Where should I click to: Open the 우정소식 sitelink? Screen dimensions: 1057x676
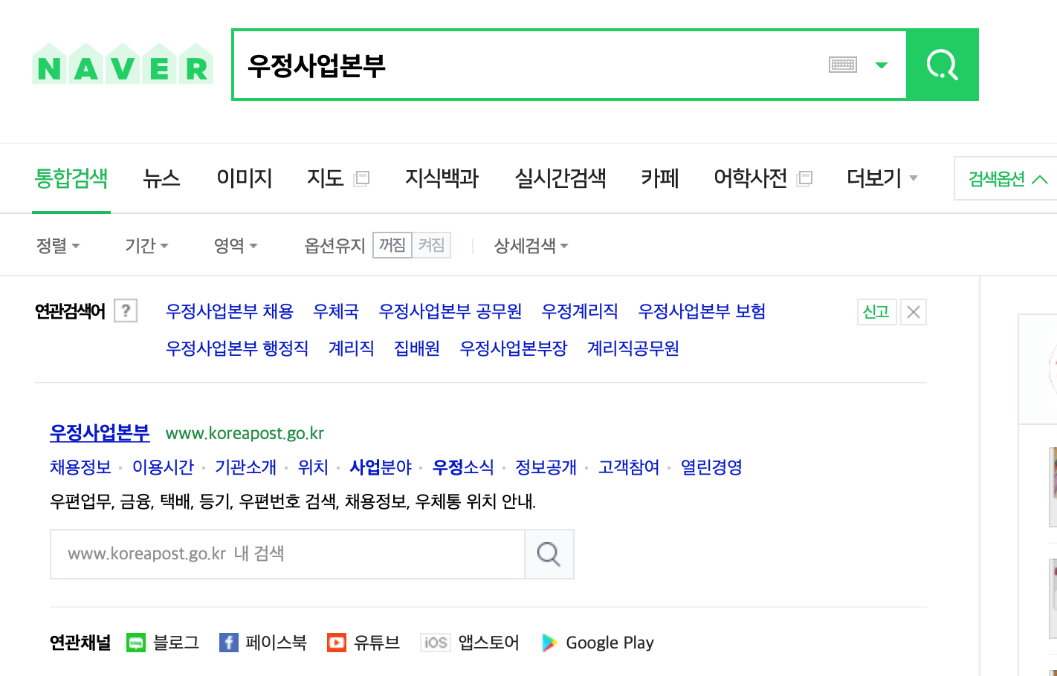tap(463, 467)
